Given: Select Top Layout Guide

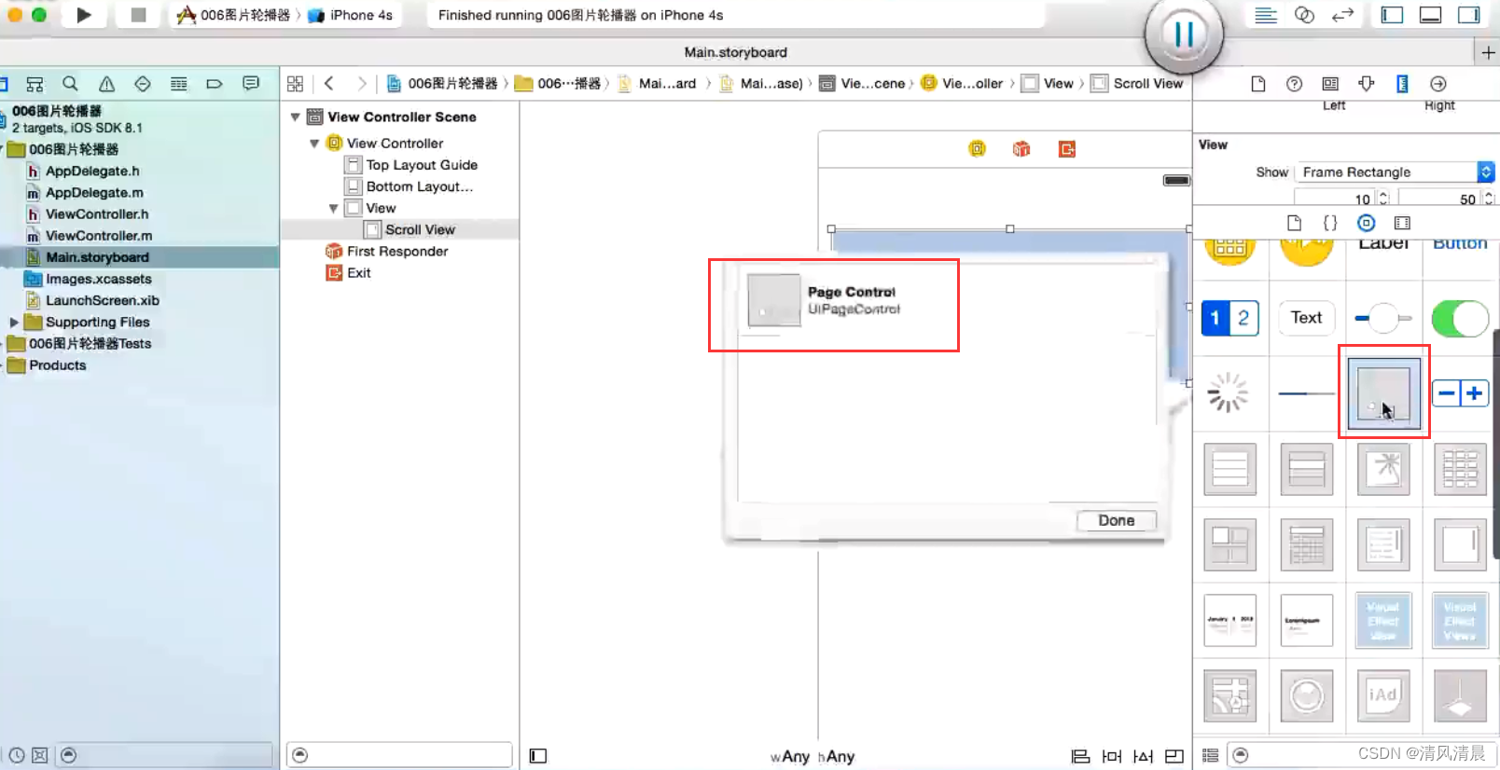Looking at the screenshot, I should coord(421,165).
